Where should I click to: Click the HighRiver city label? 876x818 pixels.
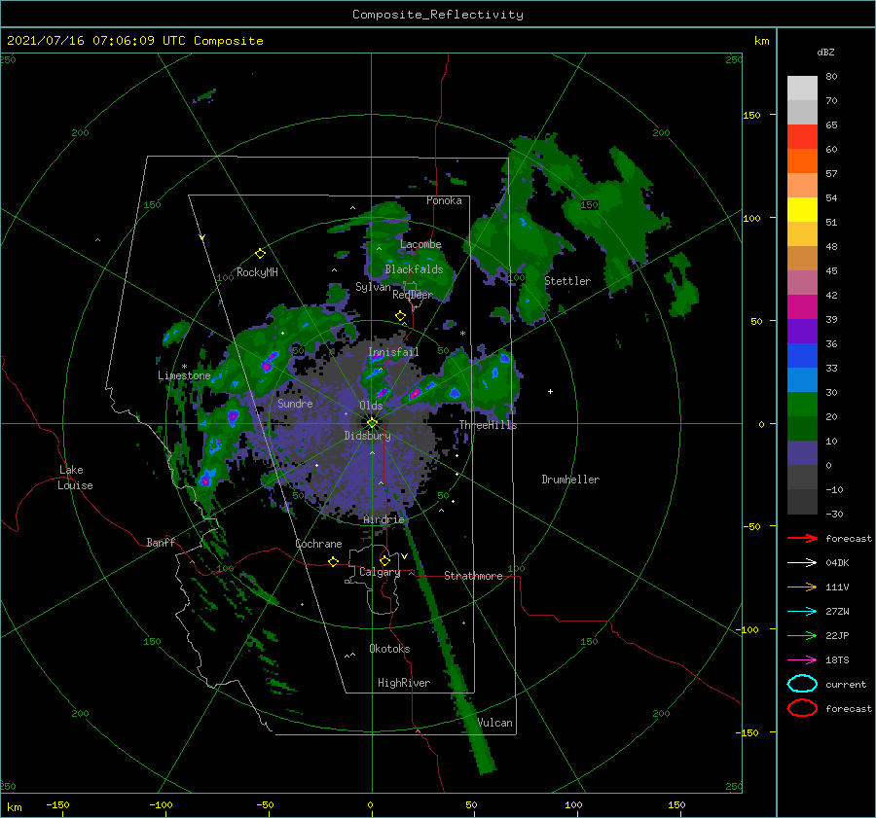tap(404, 683)
